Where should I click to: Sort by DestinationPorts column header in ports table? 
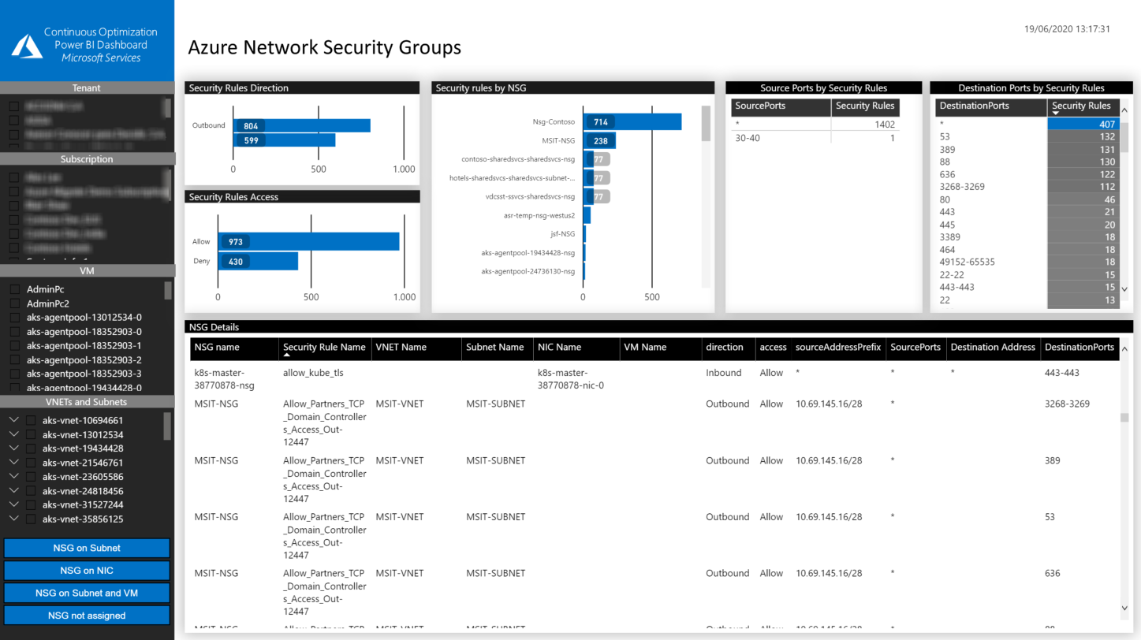click(991, 106)
